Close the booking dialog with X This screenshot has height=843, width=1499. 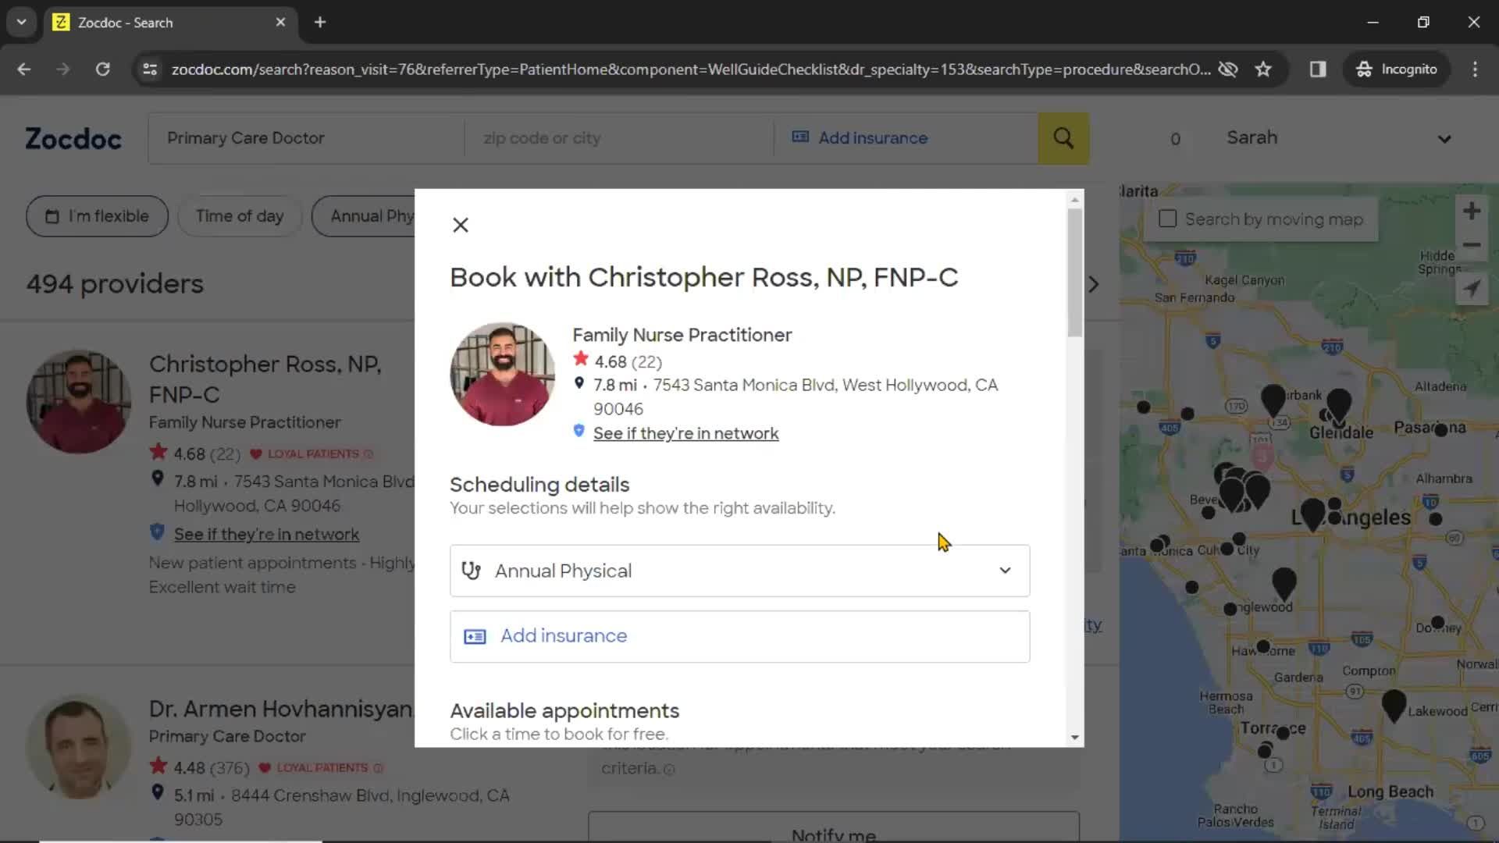coord(461,226)
